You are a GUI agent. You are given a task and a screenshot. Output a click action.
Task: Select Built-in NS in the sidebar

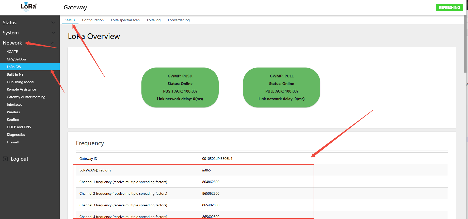(15, 74)
